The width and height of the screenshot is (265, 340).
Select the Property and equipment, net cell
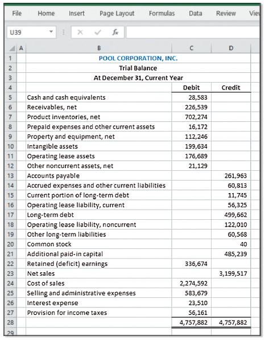coord(99,137)
